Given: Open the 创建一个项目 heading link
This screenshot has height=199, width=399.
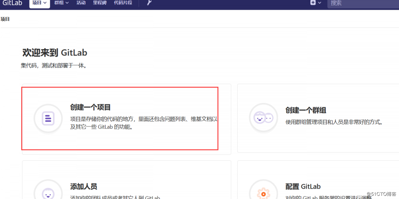Looking at the screenshot, I should pyautogui.click(x=90, y=107).
